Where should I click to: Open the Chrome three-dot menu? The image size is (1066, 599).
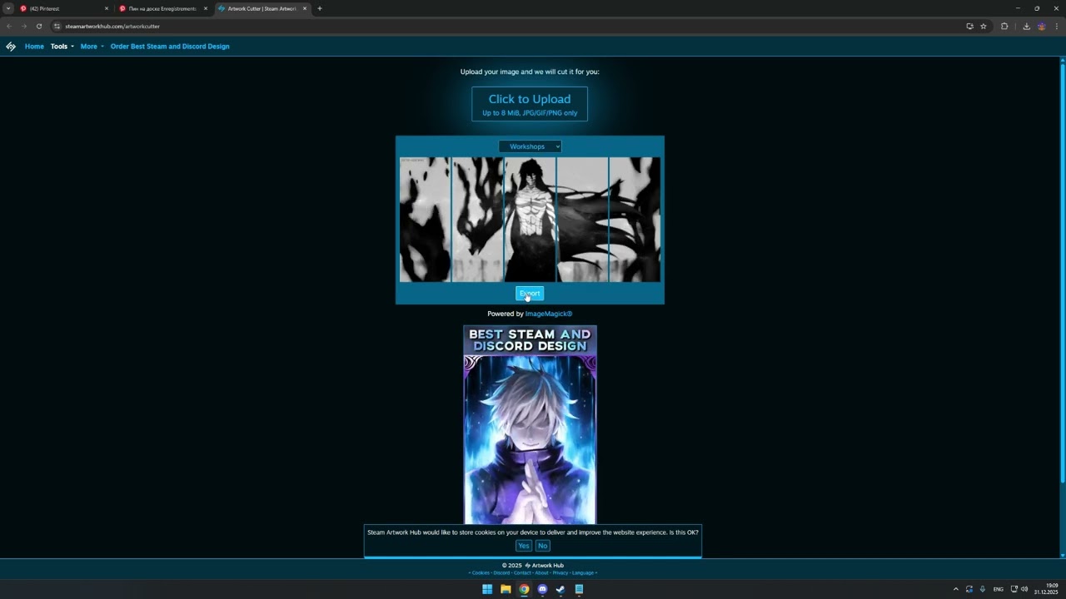[x=1055, y=26]
